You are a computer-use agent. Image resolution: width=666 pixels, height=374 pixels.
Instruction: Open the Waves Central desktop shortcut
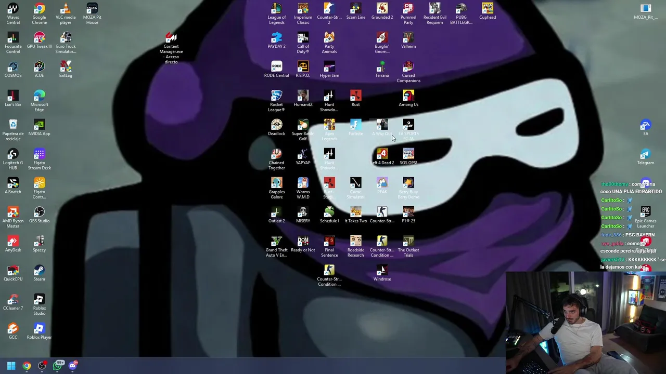[x=13, y=14]
